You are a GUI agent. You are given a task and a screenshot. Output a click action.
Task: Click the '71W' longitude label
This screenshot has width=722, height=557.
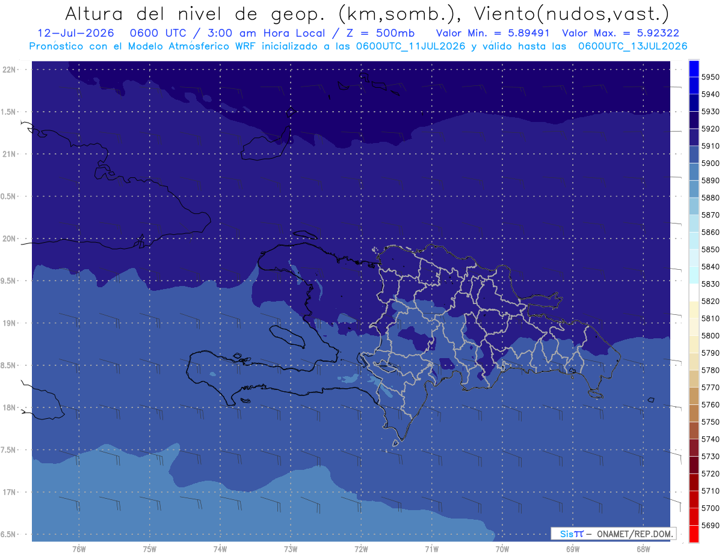click(431, 549)
